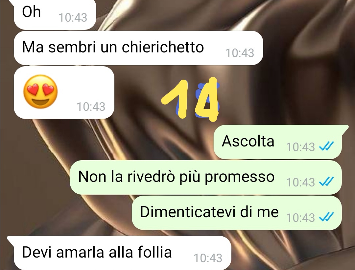This screenshot has height=270, width=355.
Task: Tap the word 'chierichetto' in the message
Action: pos(163,47)
